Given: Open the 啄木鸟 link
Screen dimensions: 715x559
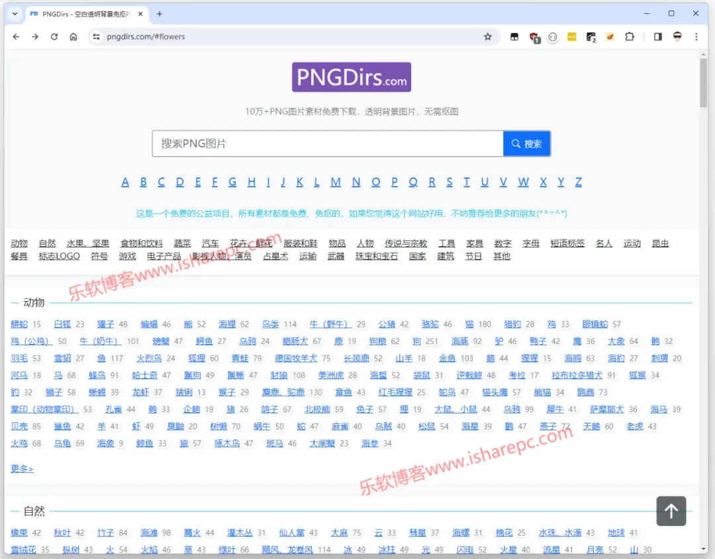Looking at the screenshot, I should tap(228, 443).
